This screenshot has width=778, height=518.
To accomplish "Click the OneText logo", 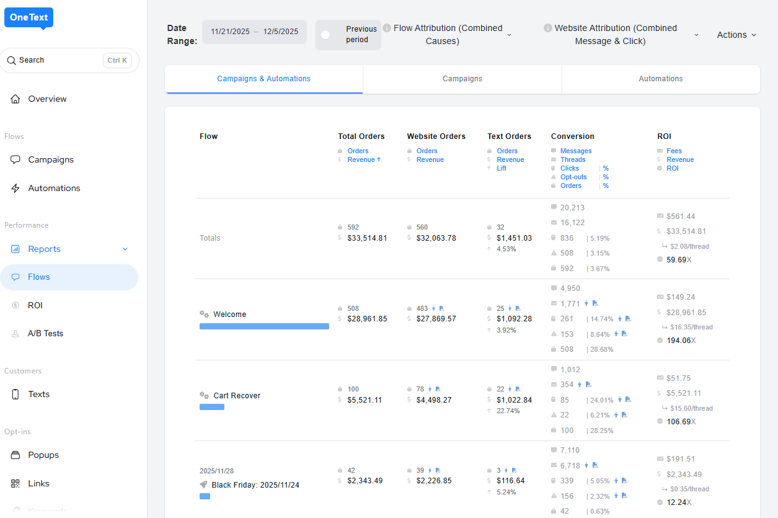I will tap(29, 17).
